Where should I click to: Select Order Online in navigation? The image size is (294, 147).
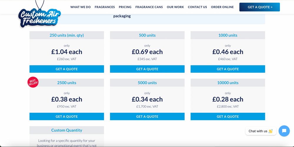tap(222, 7)
